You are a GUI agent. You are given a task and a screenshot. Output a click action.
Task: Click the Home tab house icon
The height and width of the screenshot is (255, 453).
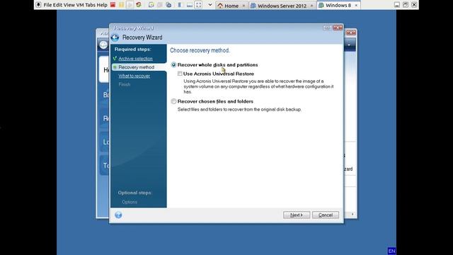pos(220,6)
